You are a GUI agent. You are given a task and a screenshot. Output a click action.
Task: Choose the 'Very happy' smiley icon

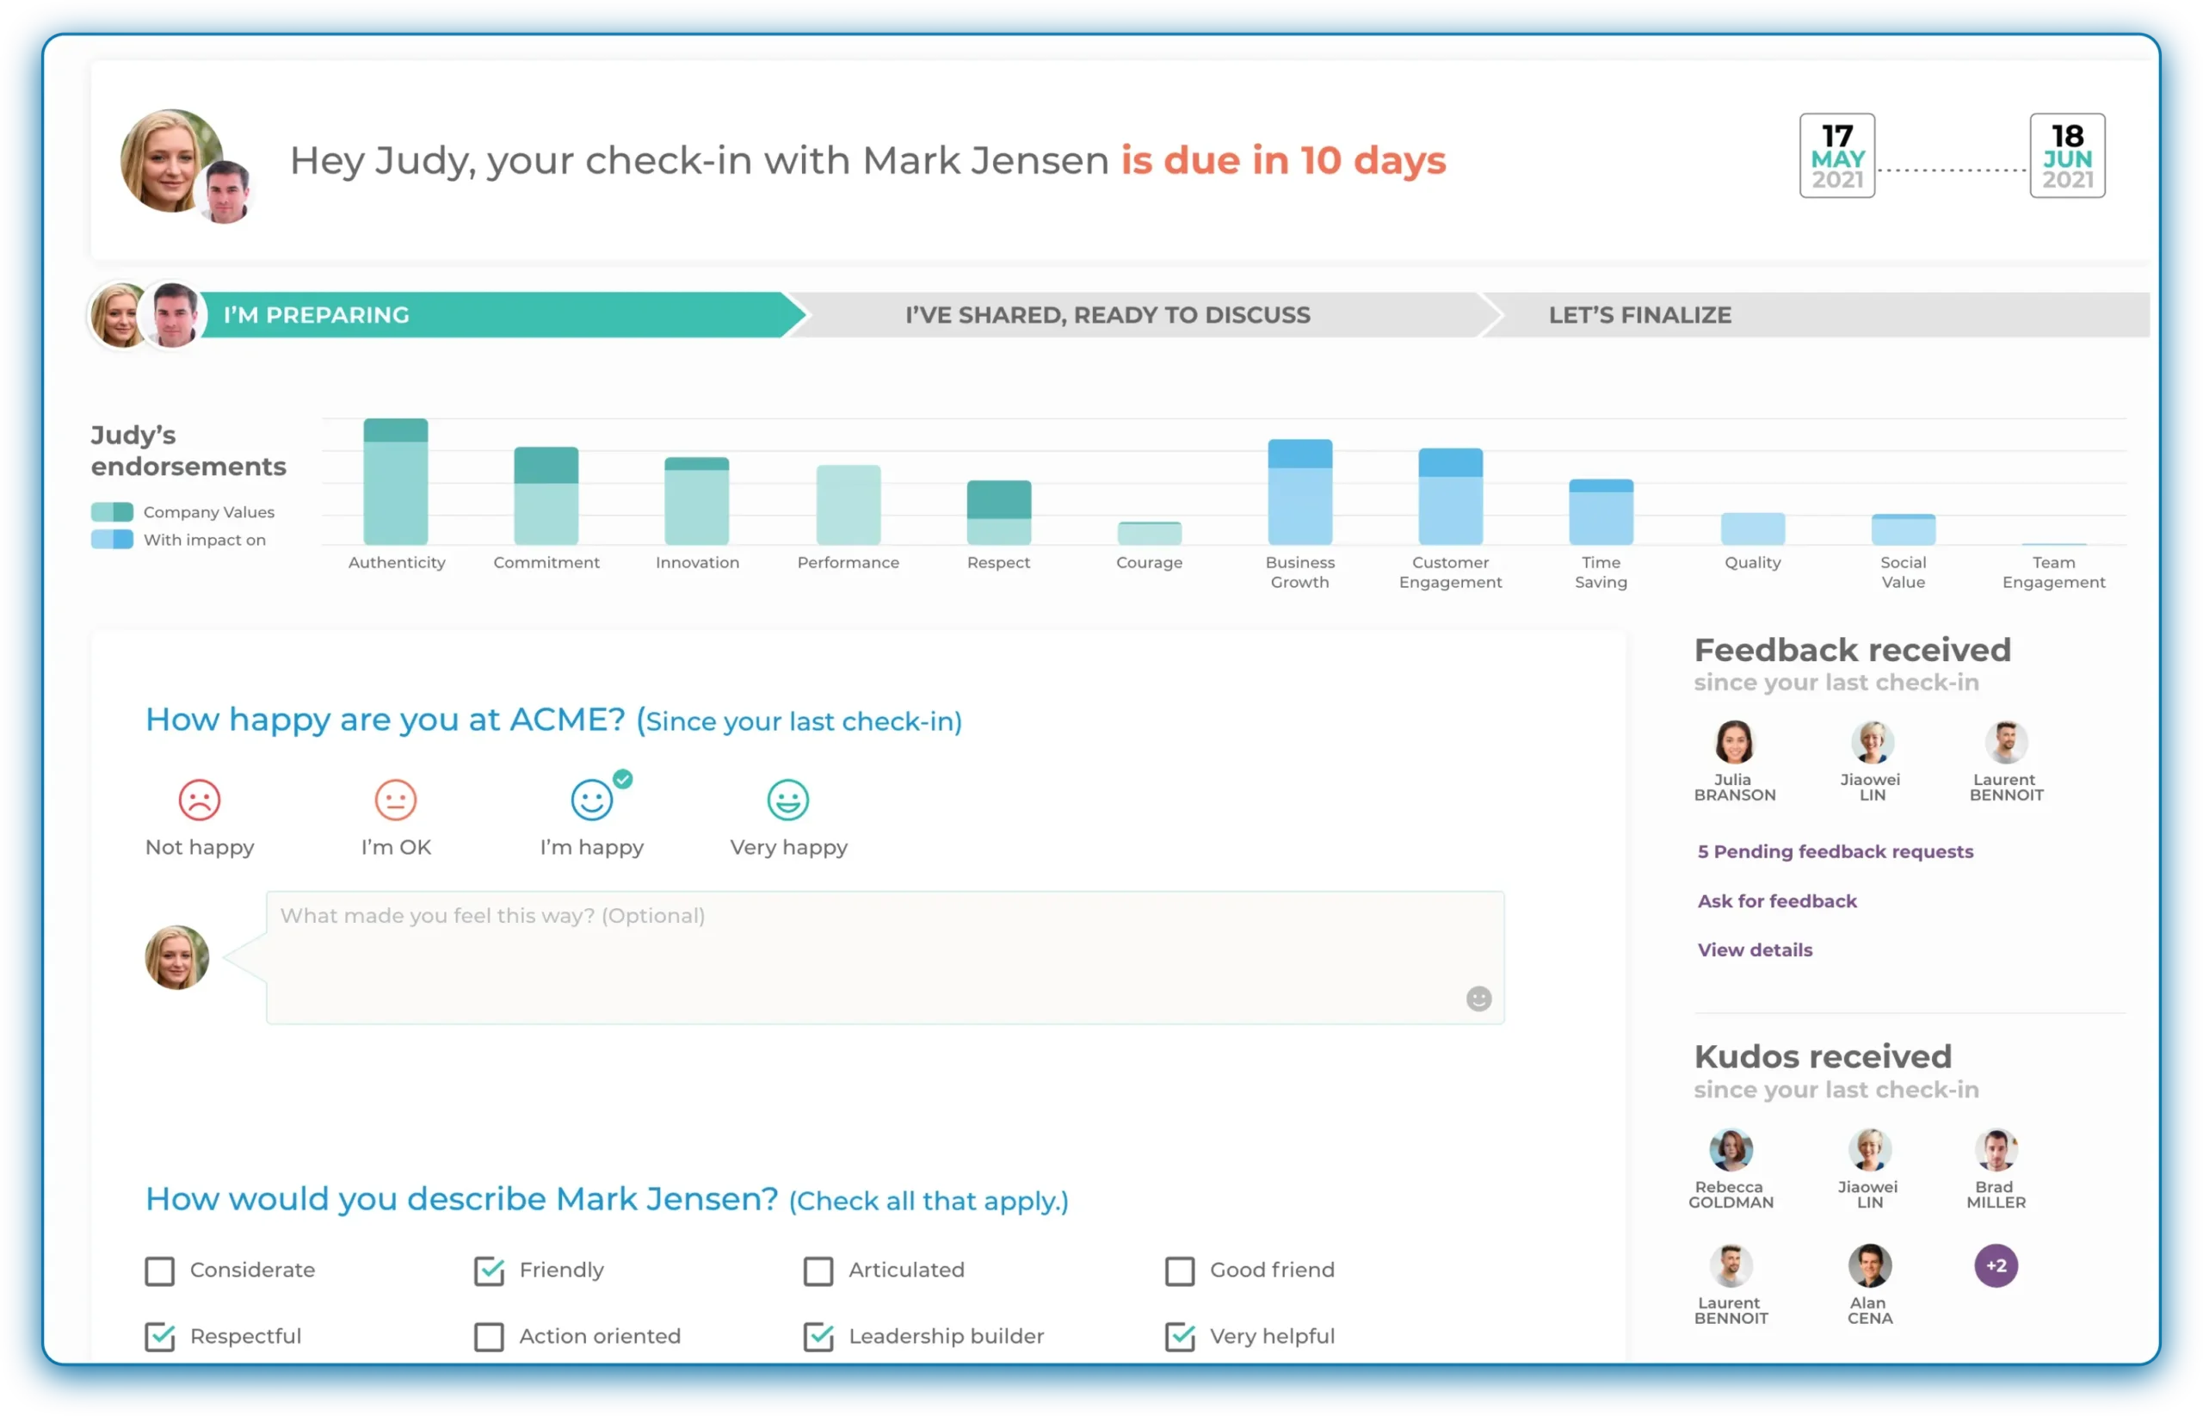click(x=787, y=801)
